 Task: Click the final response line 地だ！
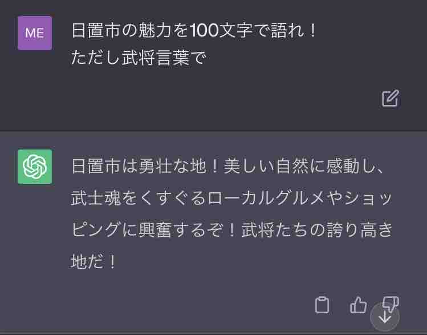pyautogui.click(x=93, y=262)
